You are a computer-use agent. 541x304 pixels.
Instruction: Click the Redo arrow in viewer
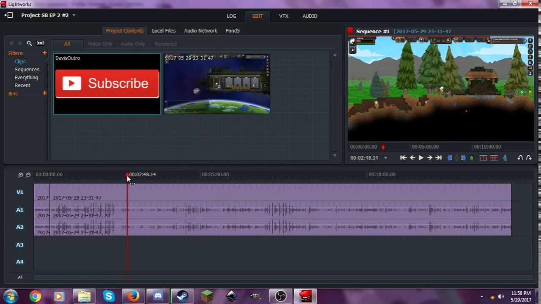point(528,158)
